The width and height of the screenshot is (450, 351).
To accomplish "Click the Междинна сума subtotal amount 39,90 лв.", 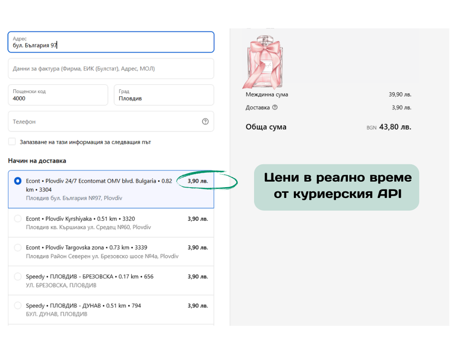I will [x=400, y=95].
